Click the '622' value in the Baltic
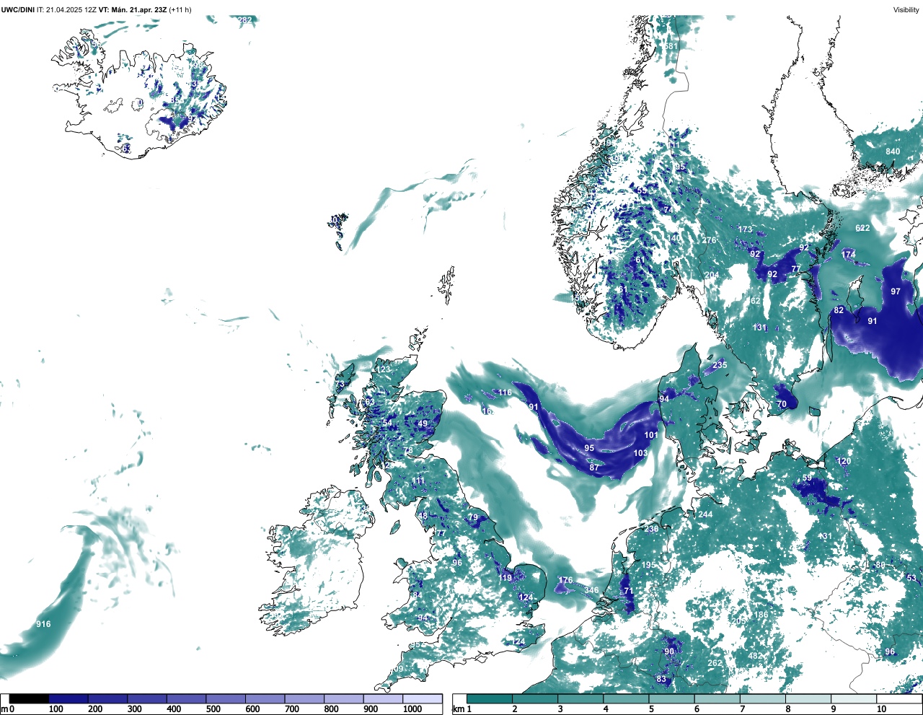The height and width of the screenshot is (715, 923). [x=862, y=228]
